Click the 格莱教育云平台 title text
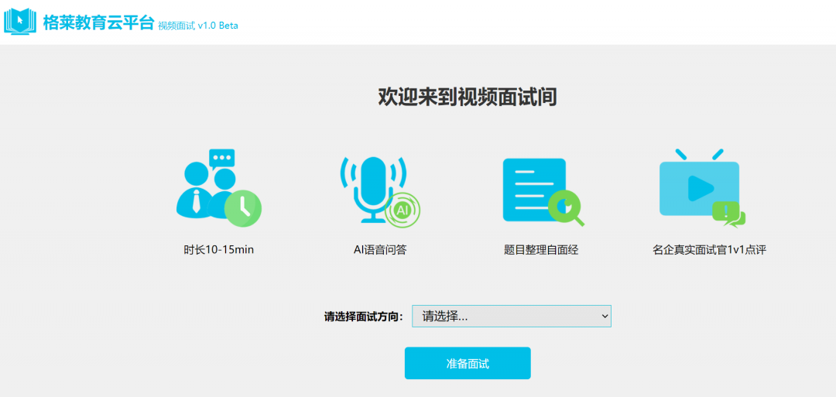This screenshot has height=397, width=836. (98, 23)
